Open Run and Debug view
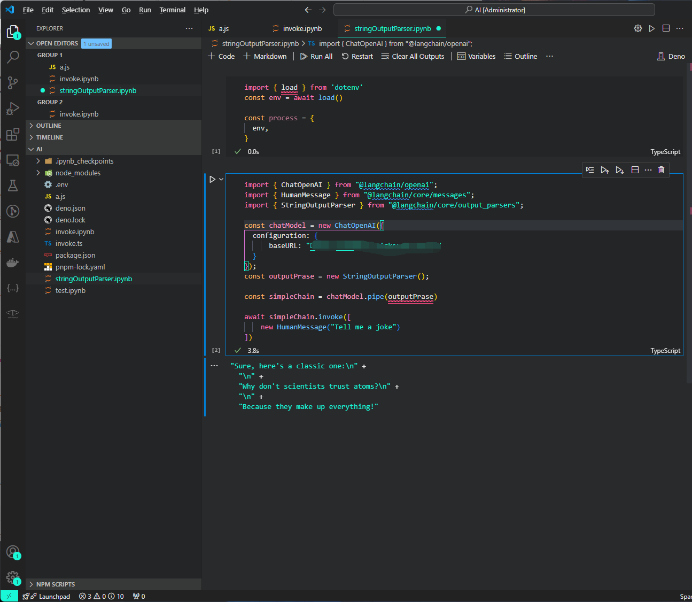692x602 pixels. (13, 109)
